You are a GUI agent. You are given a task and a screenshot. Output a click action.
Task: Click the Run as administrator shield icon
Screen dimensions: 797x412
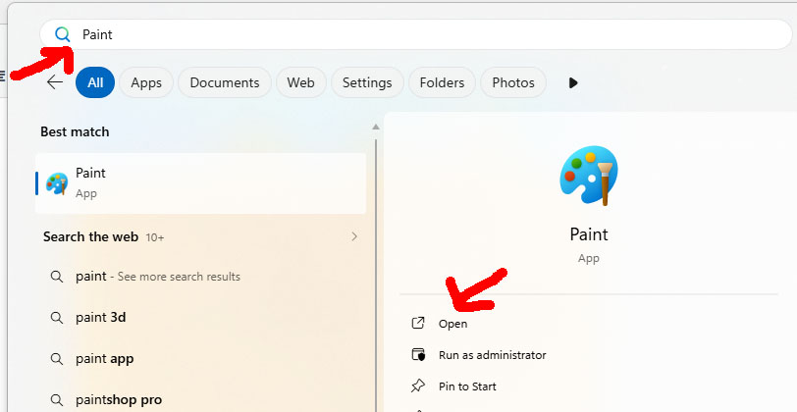click(x=418, y=354)
